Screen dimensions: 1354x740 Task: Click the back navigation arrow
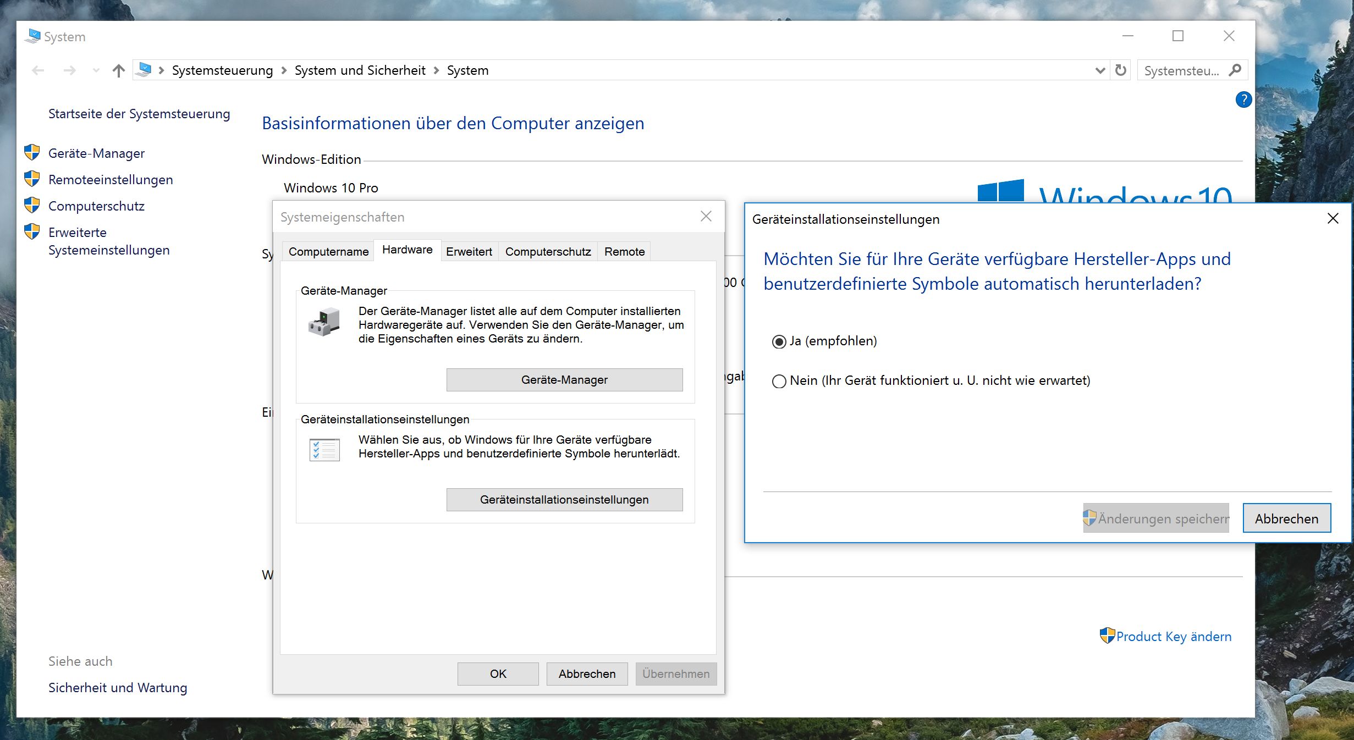tap(38, 70)
